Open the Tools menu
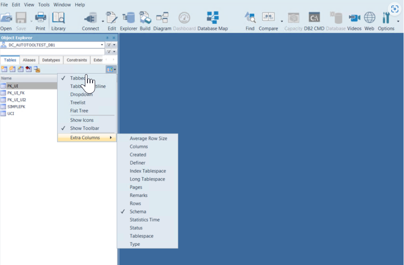The image size is (404, 265). pos(44,5)
